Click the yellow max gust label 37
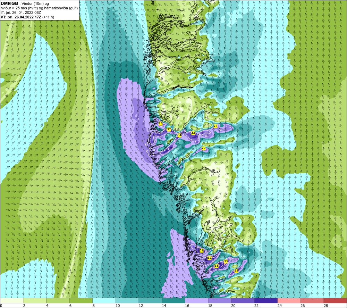 (x=169, y=129)
